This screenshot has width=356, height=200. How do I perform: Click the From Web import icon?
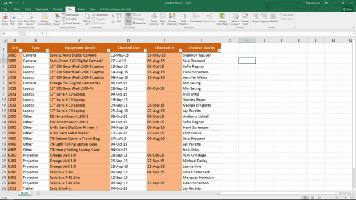coord(12,19)
